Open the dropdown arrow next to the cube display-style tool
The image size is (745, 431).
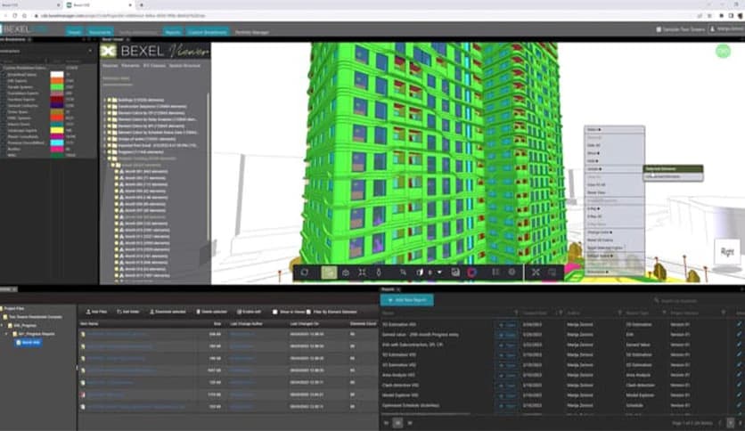coord(439,272)
